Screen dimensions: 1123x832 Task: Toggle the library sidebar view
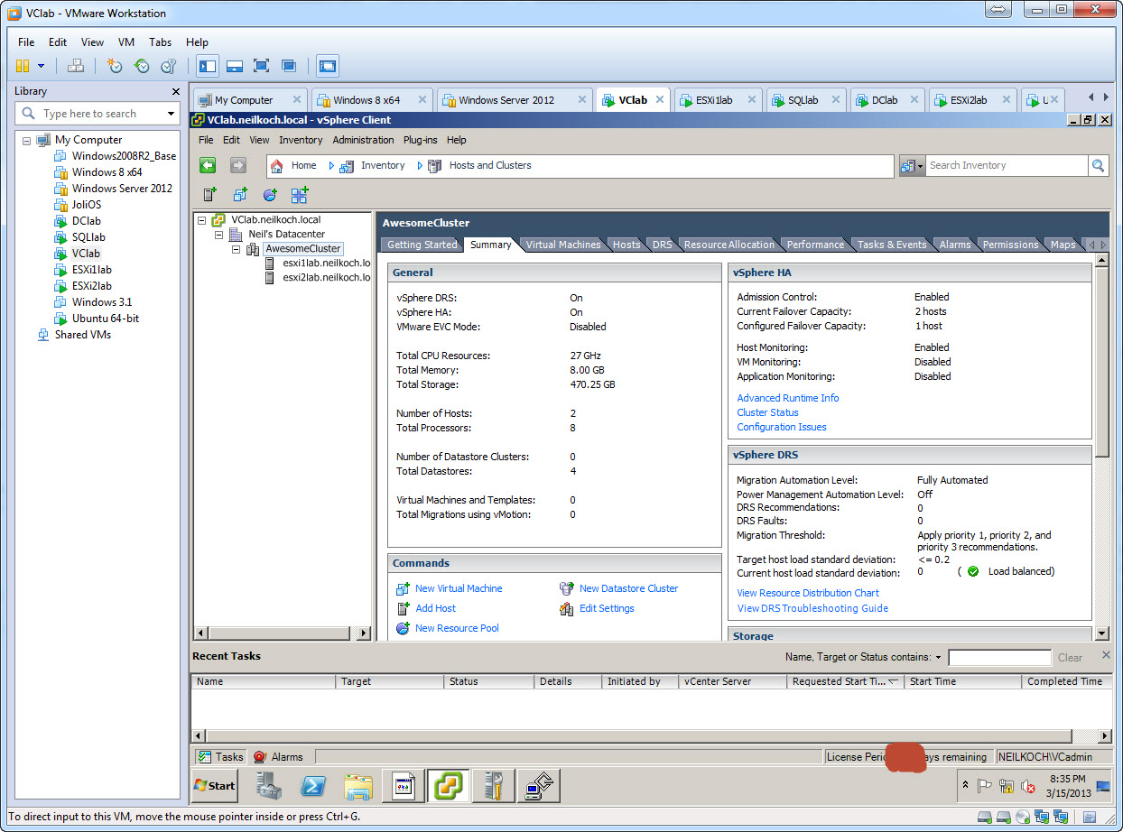(x=208, y=66)
